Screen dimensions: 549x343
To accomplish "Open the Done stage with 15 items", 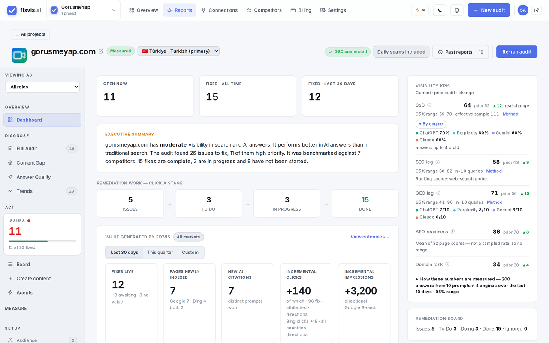I will pos(365,204).
